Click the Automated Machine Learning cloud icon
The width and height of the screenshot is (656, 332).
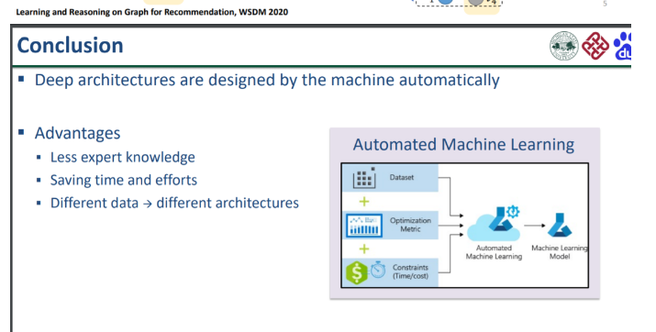tap(495, 223)
